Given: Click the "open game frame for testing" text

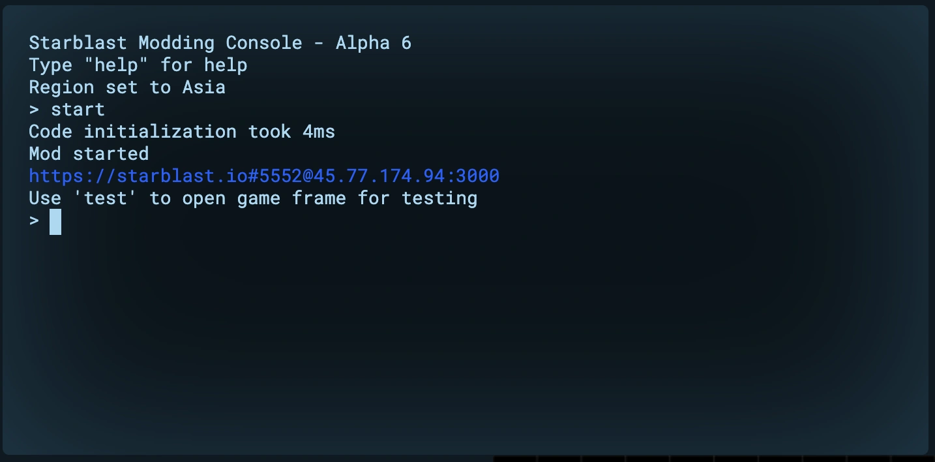Looking at the screenshot, I should point(329,198).
